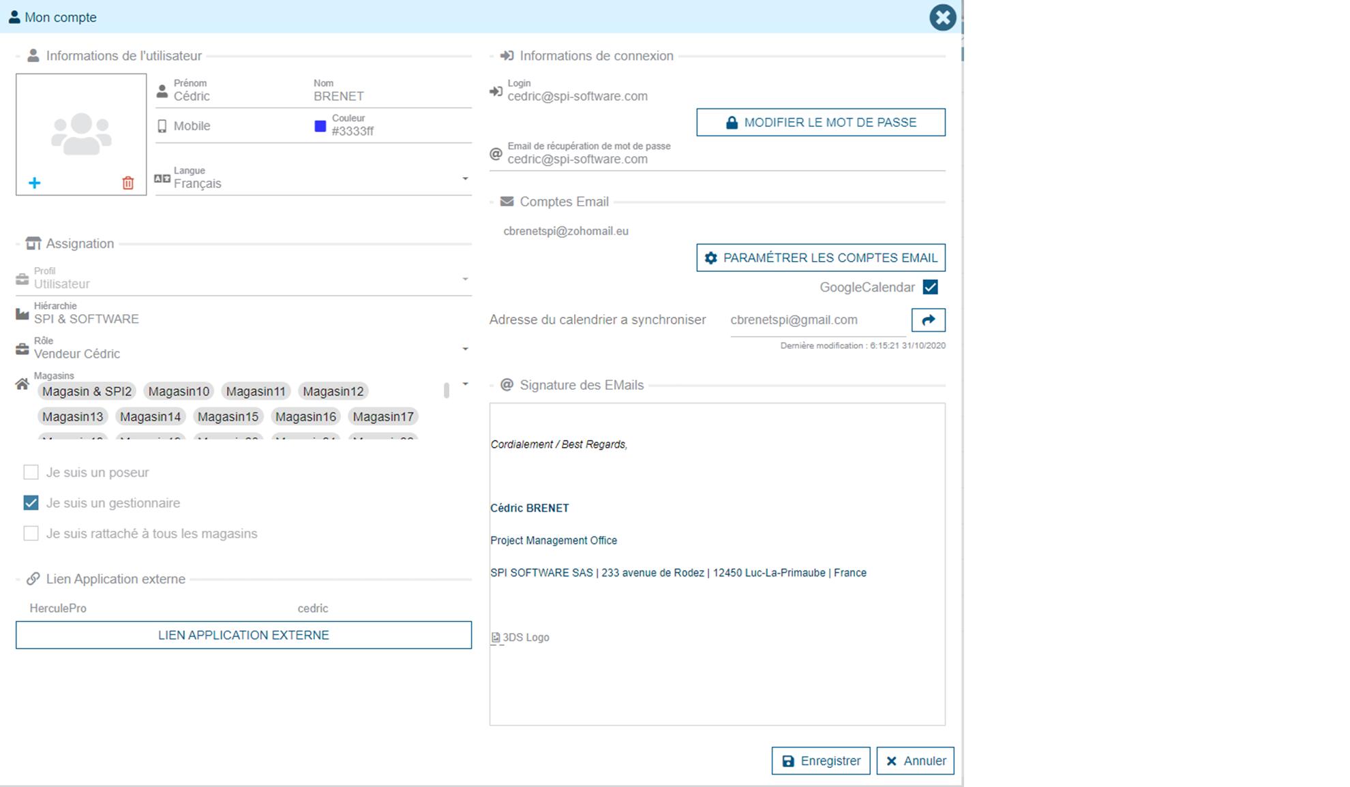Open Paramétrer les comptes email
The image size is (1350, 787).
820,258
